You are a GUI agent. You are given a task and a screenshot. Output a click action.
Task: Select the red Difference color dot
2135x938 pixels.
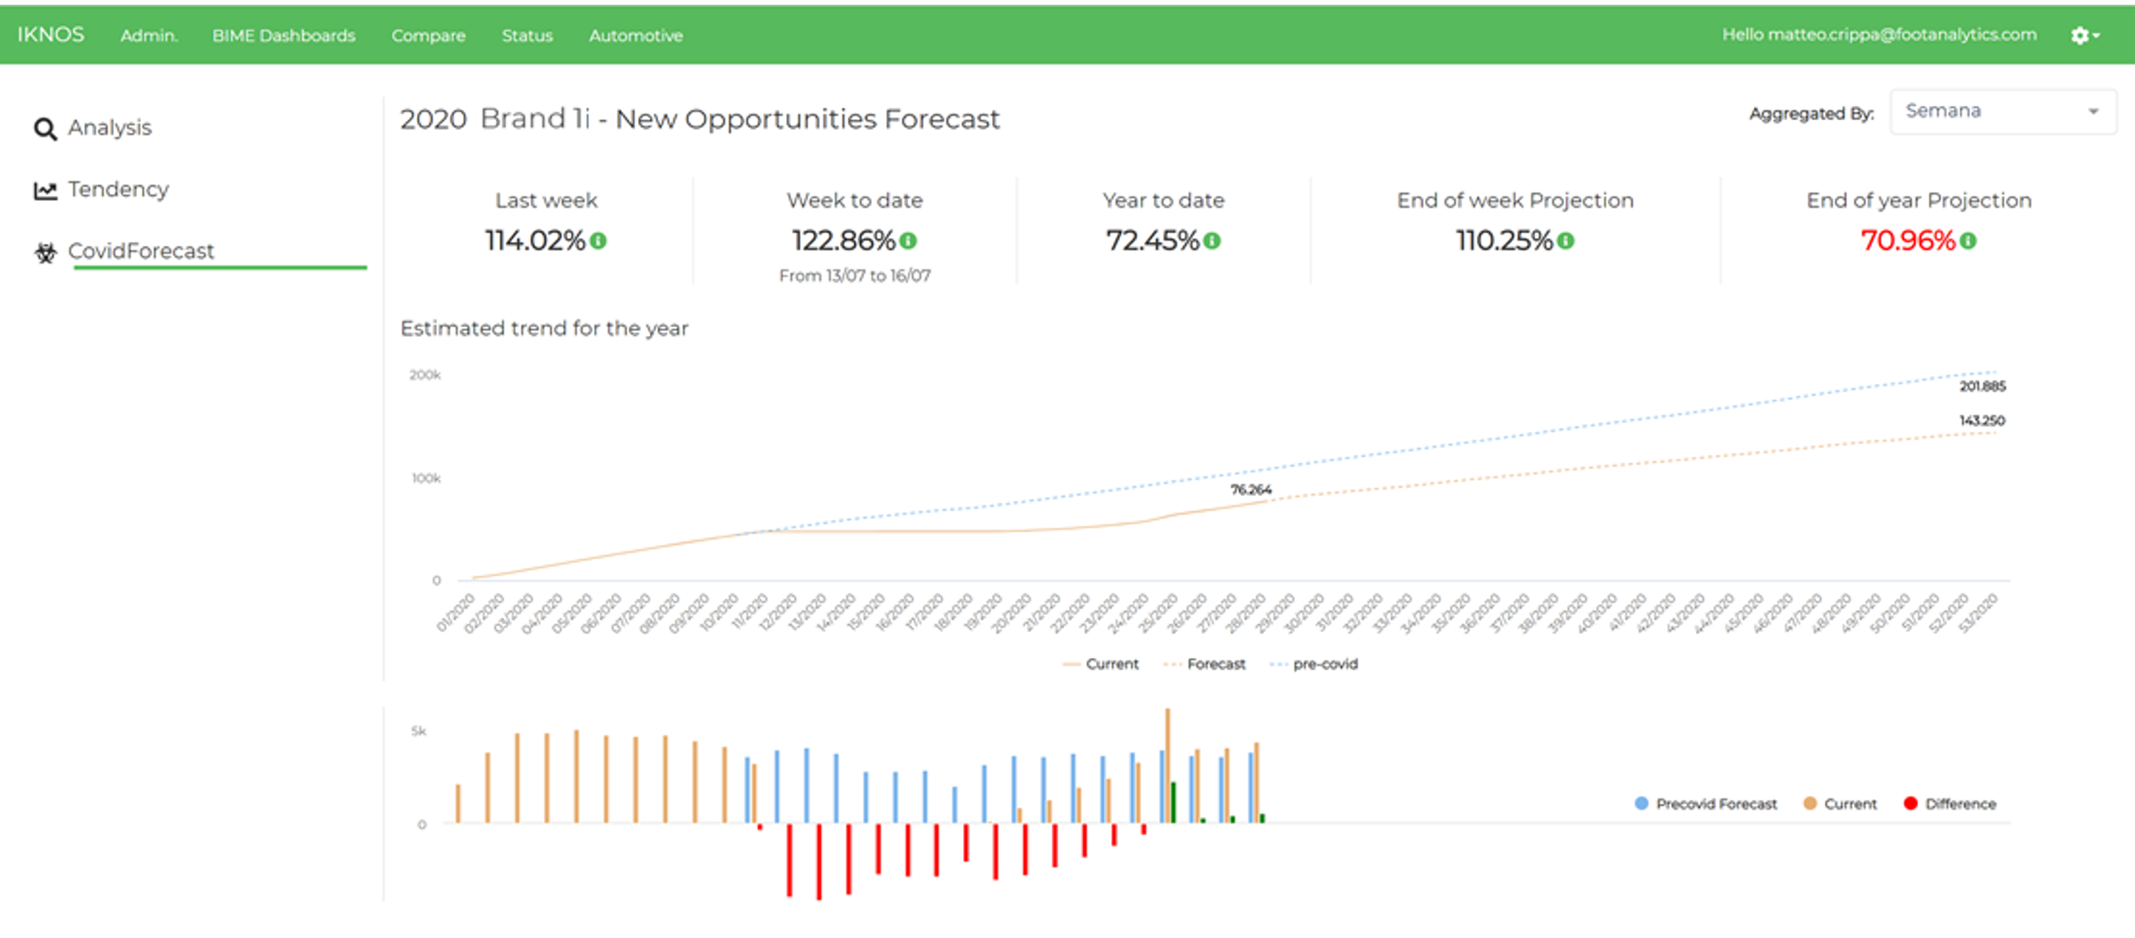coord(1910,803)
